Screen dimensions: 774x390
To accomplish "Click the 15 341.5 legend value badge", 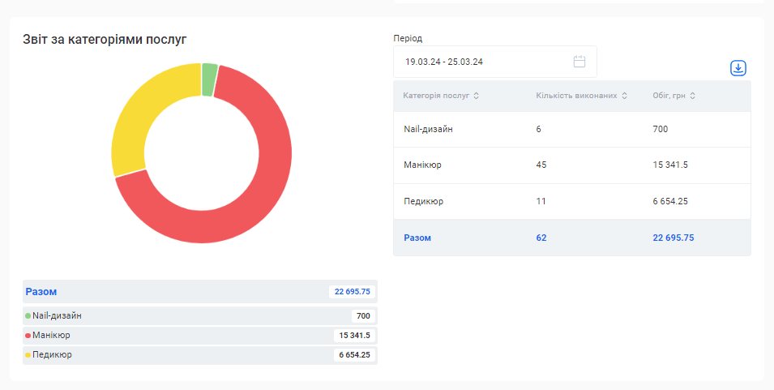I will click(354, 336).
